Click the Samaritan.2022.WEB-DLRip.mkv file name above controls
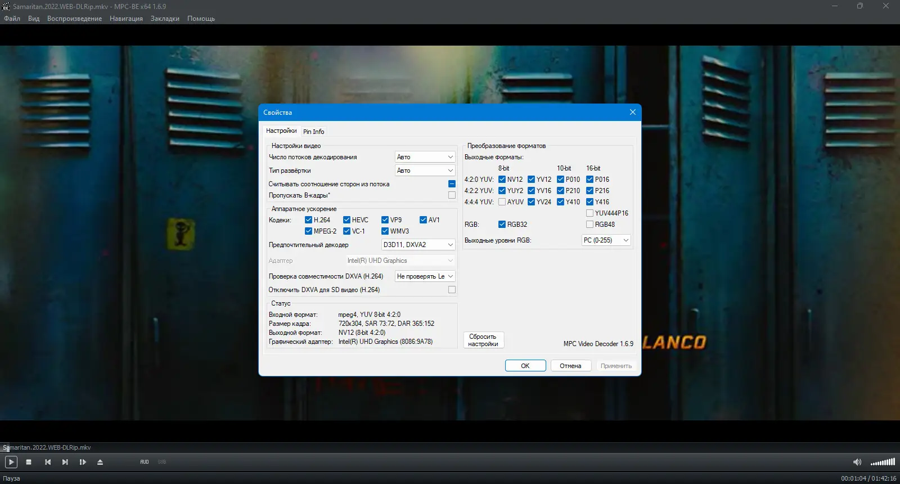The width and height of the screenshot is (900, 484). [x=47, y=447]
